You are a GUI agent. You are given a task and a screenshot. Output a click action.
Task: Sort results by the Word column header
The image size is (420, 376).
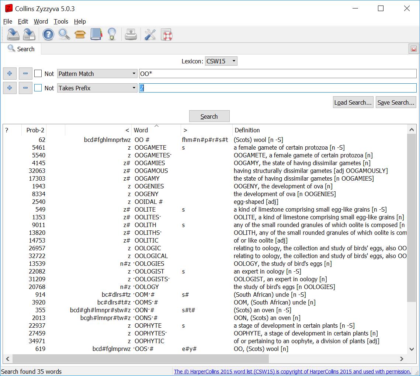pyautogui.click(x=156, y=130)
